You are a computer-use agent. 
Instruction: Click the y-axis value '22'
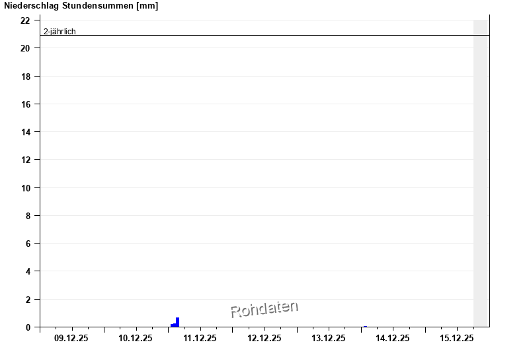(x=25, y=20)
